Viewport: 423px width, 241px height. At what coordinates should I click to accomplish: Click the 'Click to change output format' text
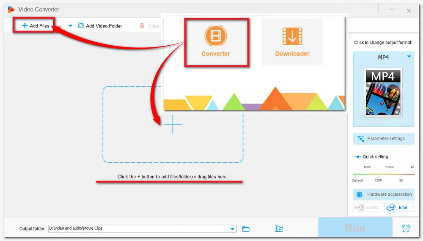(x=383, y=43)
